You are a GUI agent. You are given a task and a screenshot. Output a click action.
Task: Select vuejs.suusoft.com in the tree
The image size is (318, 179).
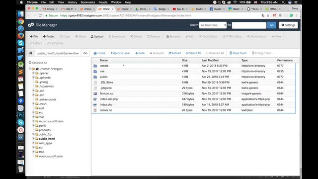coord(51,156)
